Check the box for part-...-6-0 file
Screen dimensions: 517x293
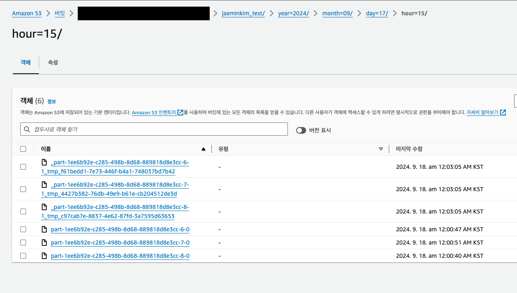(23, 229)
